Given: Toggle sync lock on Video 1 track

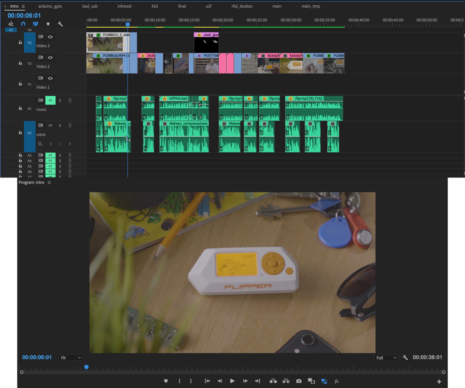Looking at the screenshot, I should pos(40,78).
